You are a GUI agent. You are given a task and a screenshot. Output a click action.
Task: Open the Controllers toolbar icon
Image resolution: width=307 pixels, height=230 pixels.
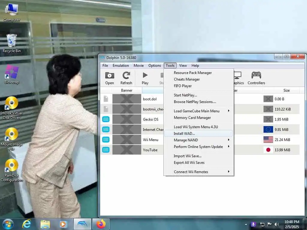256,78
